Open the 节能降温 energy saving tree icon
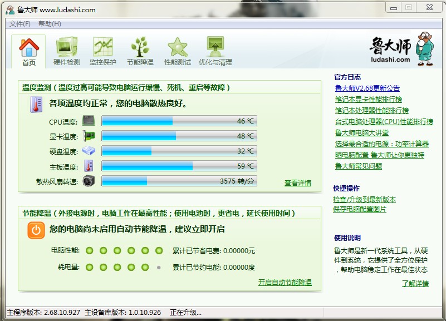Viewport: 446px width, 321px height. (x=140, y=47)
